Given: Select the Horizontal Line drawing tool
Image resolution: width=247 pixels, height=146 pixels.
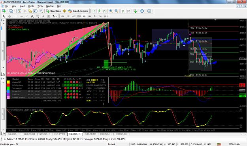Looking at the screenshot, I should pyautogui.click(x=22, y=16).
